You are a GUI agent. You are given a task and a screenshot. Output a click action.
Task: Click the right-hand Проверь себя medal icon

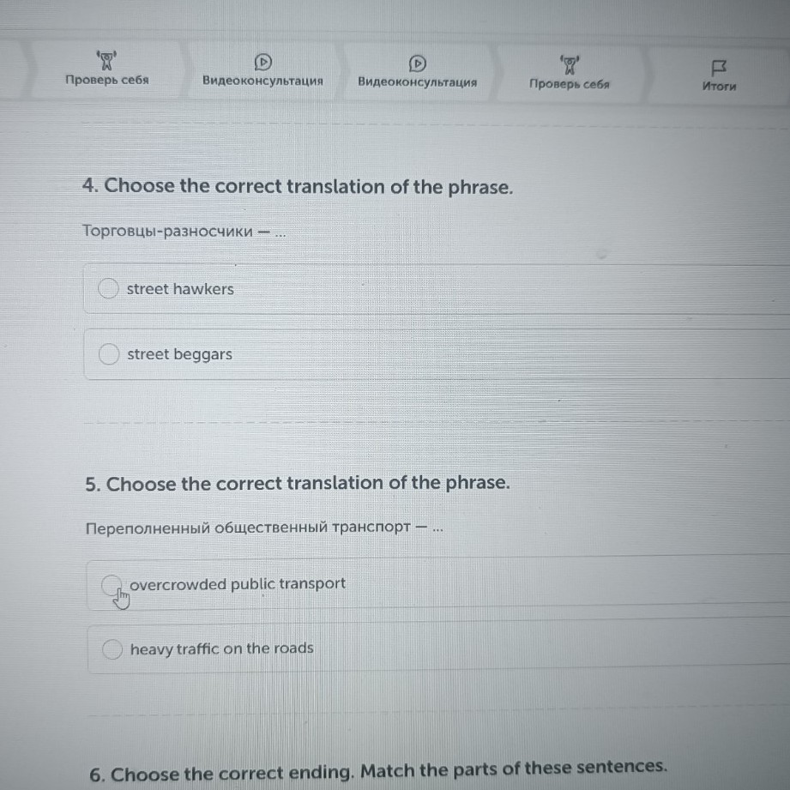tap(570, 63)
